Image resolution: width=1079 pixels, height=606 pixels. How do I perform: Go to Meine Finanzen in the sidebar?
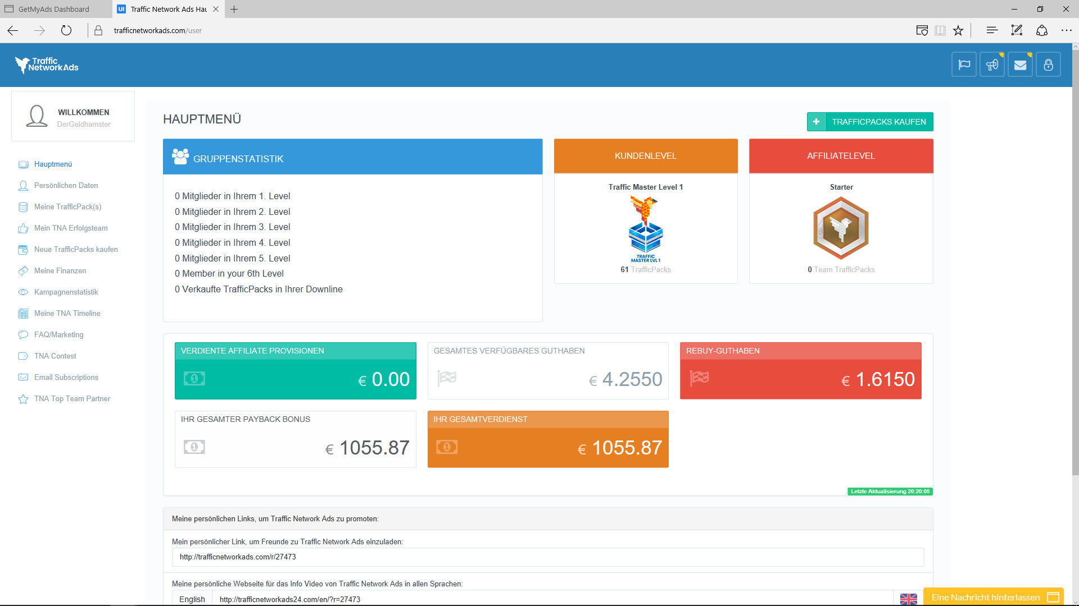[x=60, y=270]
